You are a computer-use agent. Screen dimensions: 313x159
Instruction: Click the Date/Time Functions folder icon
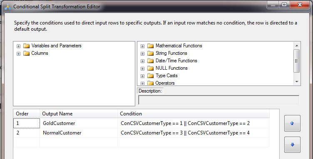150,61
